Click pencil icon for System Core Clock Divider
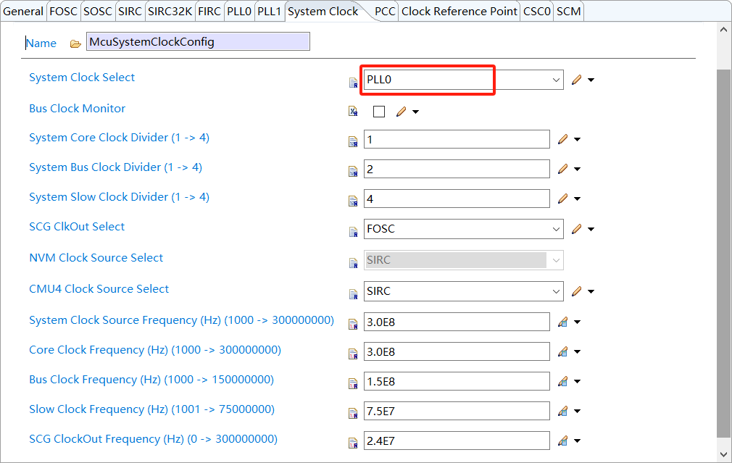Image resolution: width=732 pixels, height=463 pixels. pos(562,139)
